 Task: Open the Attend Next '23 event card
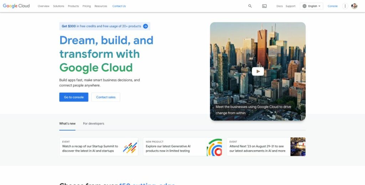click(x=266, y=147)
